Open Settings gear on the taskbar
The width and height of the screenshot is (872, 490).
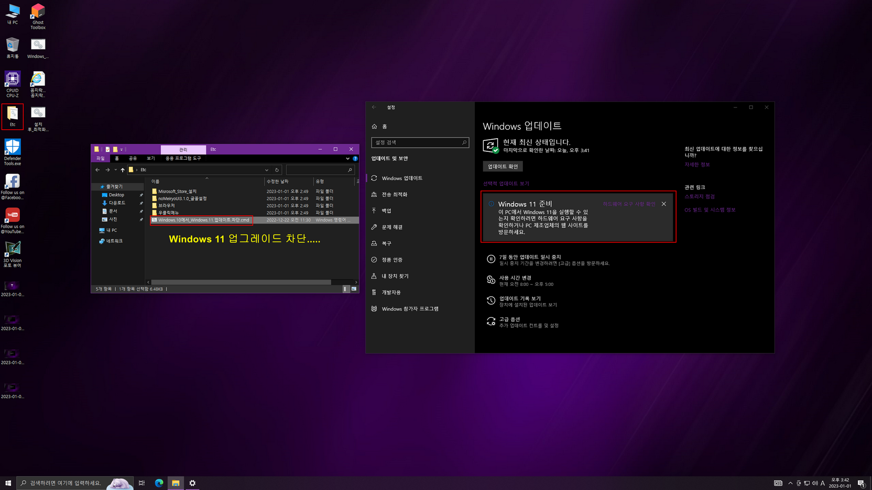[x=192, y=483]
